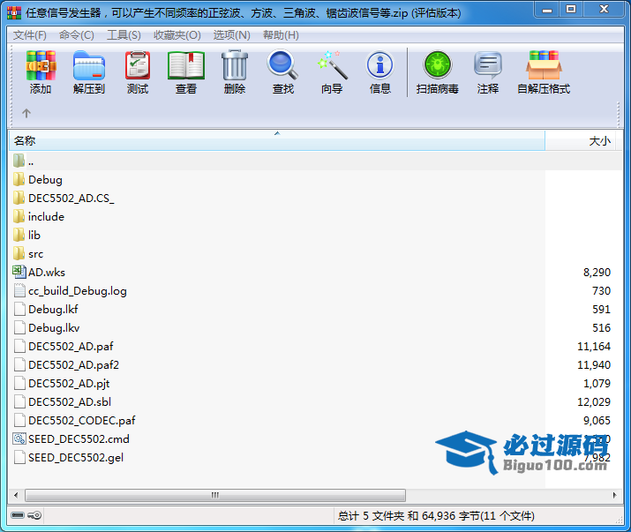Screen dimensions: 631x532
Task: Open the 工具(S) menu
Action: pyautogui.click(x=124, y=35)
